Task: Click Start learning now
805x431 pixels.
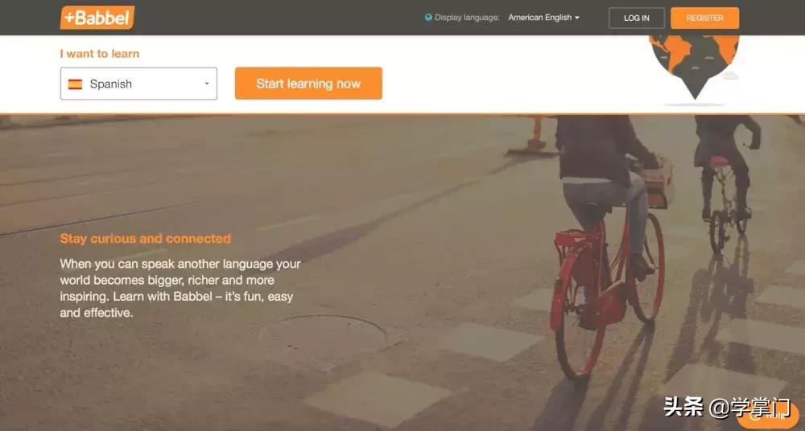Action: (x=308, y=83)
